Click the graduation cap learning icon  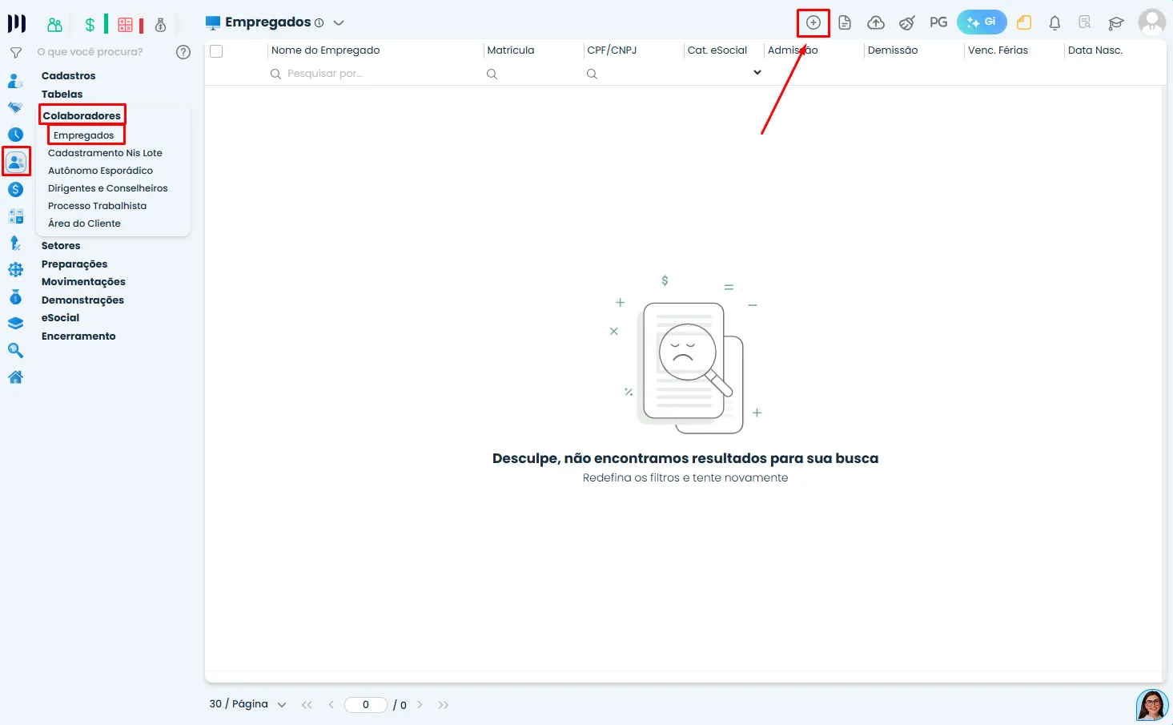[1116, 22]
